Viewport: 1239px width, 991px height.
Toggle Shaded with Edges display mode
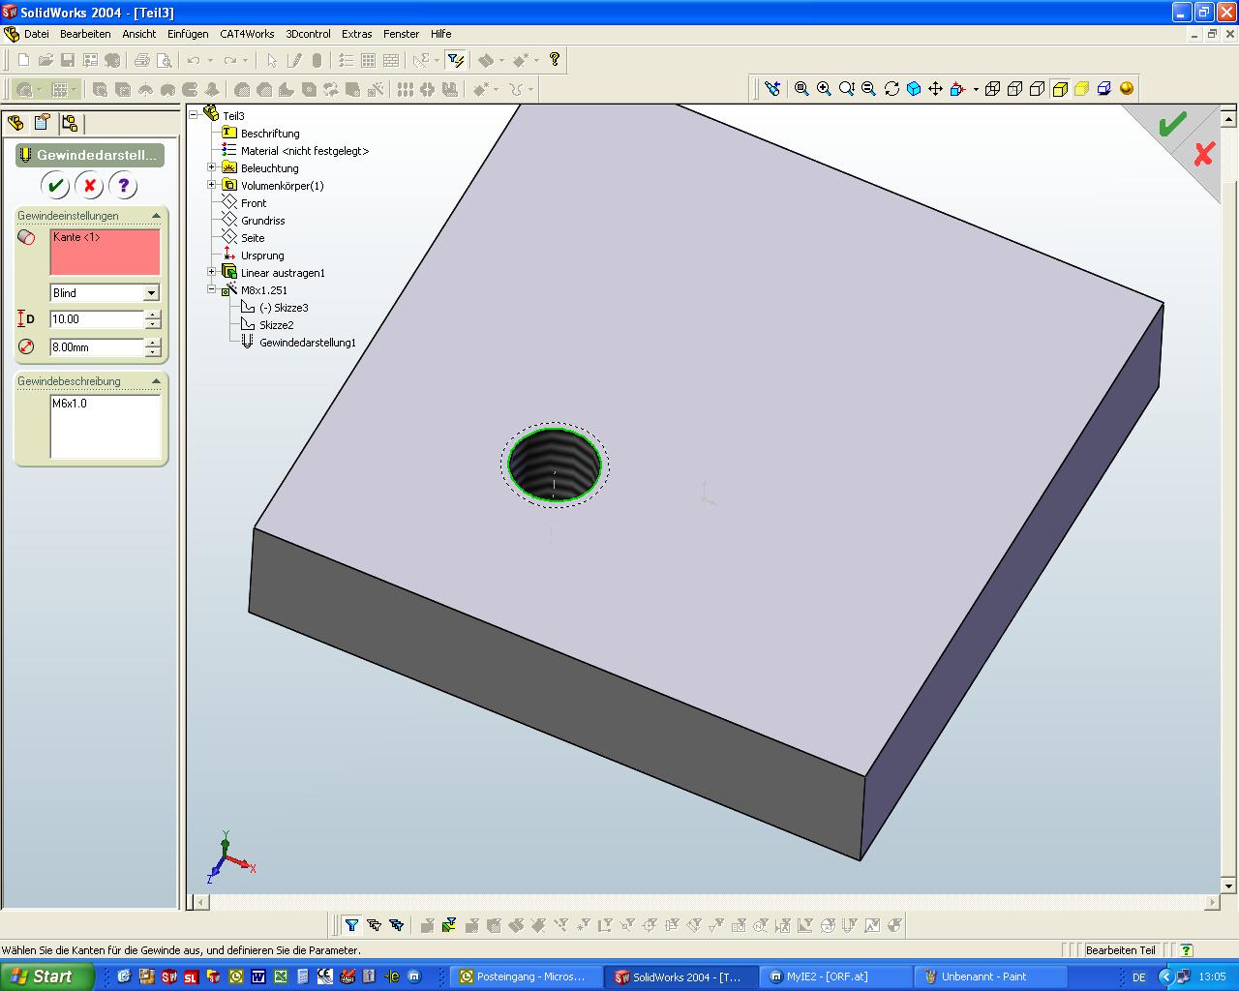(x=1060, y=89)
